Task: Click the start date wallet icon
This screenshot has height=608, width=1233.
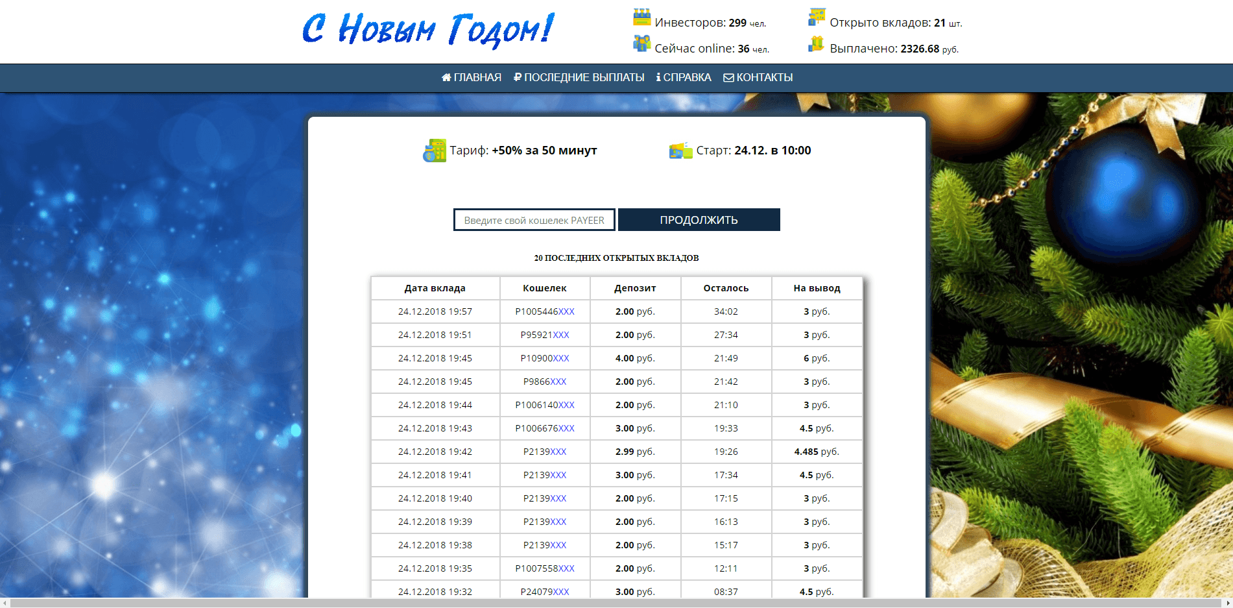Action: pos(680,151)
